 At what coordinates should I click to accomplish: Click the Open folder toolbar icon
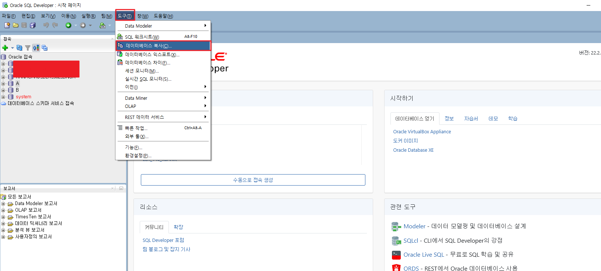tap(15, 25)
